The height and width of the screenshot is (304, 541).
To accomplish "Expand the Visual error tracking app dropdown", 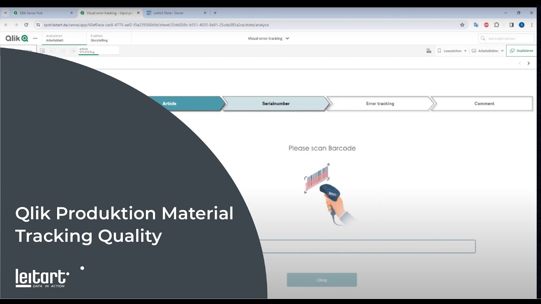I will (x=268, y=38).
